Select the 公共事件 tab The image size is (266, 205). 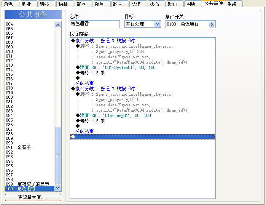pyautogui.click(x=213, y=3)
